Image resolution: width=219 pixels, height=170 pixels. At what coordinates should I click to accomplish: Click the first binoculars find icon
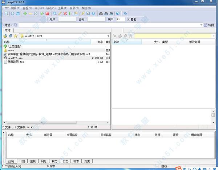point(101,13)
